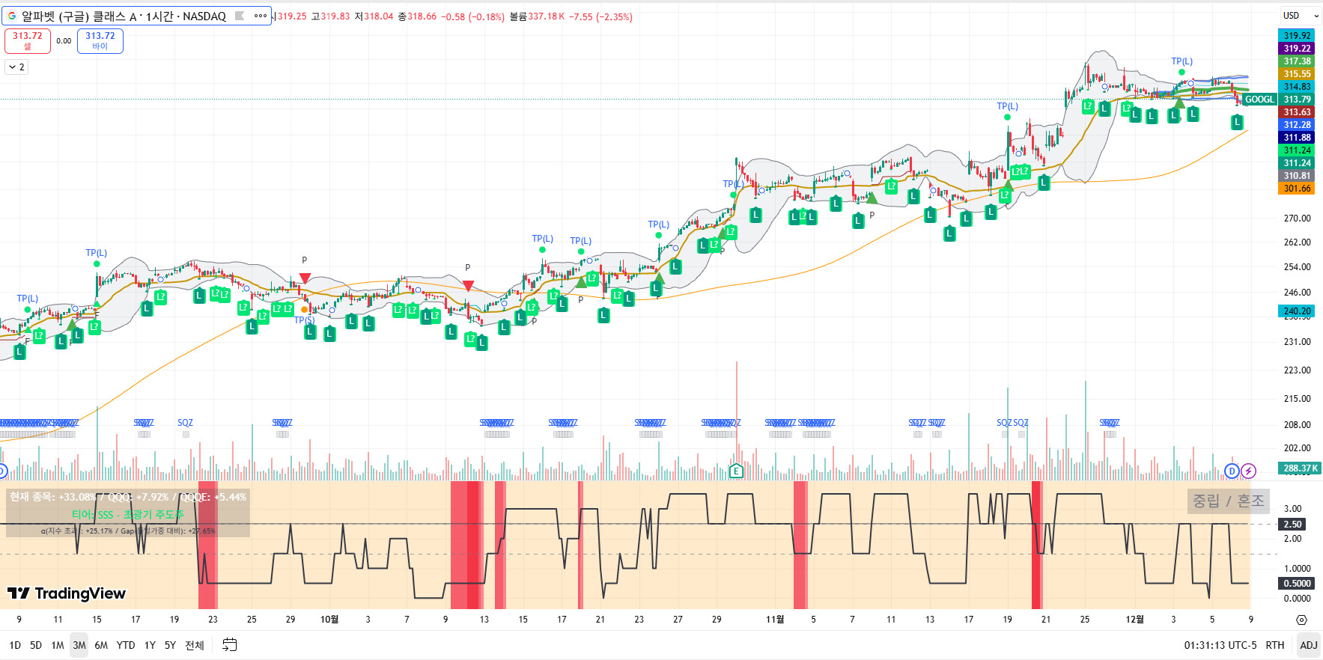Click the 12월 label on the time axis
Viewport: 1323px width, 660px height.
(x=1135, y=620)
